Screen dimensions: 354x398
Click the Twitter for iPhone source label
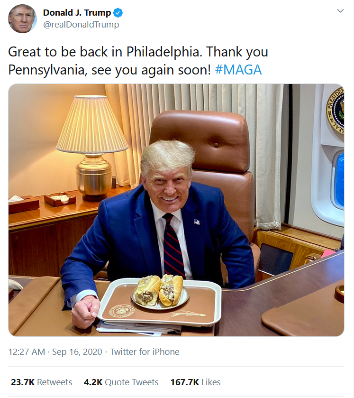tap(145, 352)
